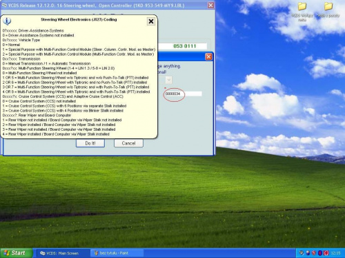Click the red shield tray icon

click(314, 253)
